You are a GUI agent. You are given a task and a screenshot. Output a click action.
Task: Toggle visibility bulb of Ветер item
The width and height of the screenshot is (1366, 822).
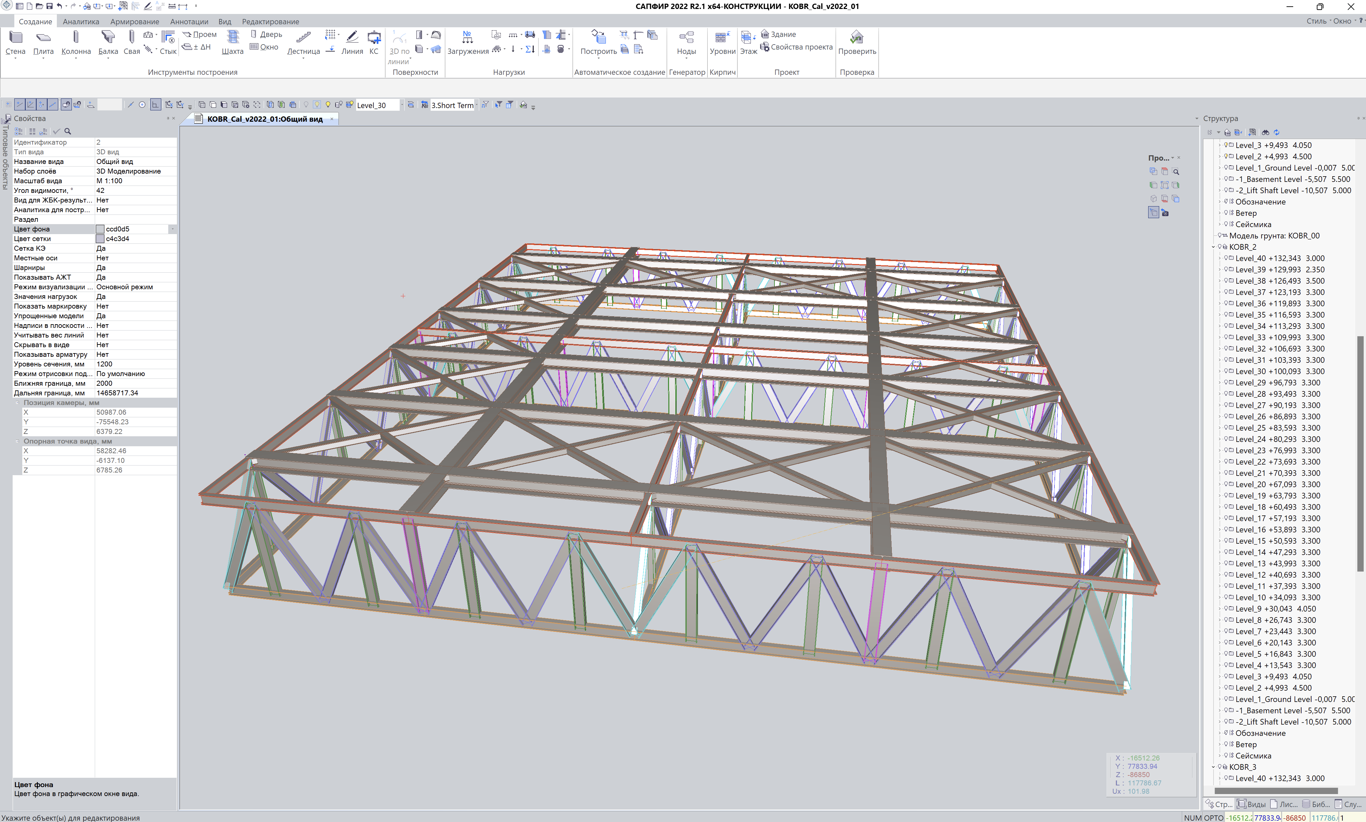click(1226, 213)
